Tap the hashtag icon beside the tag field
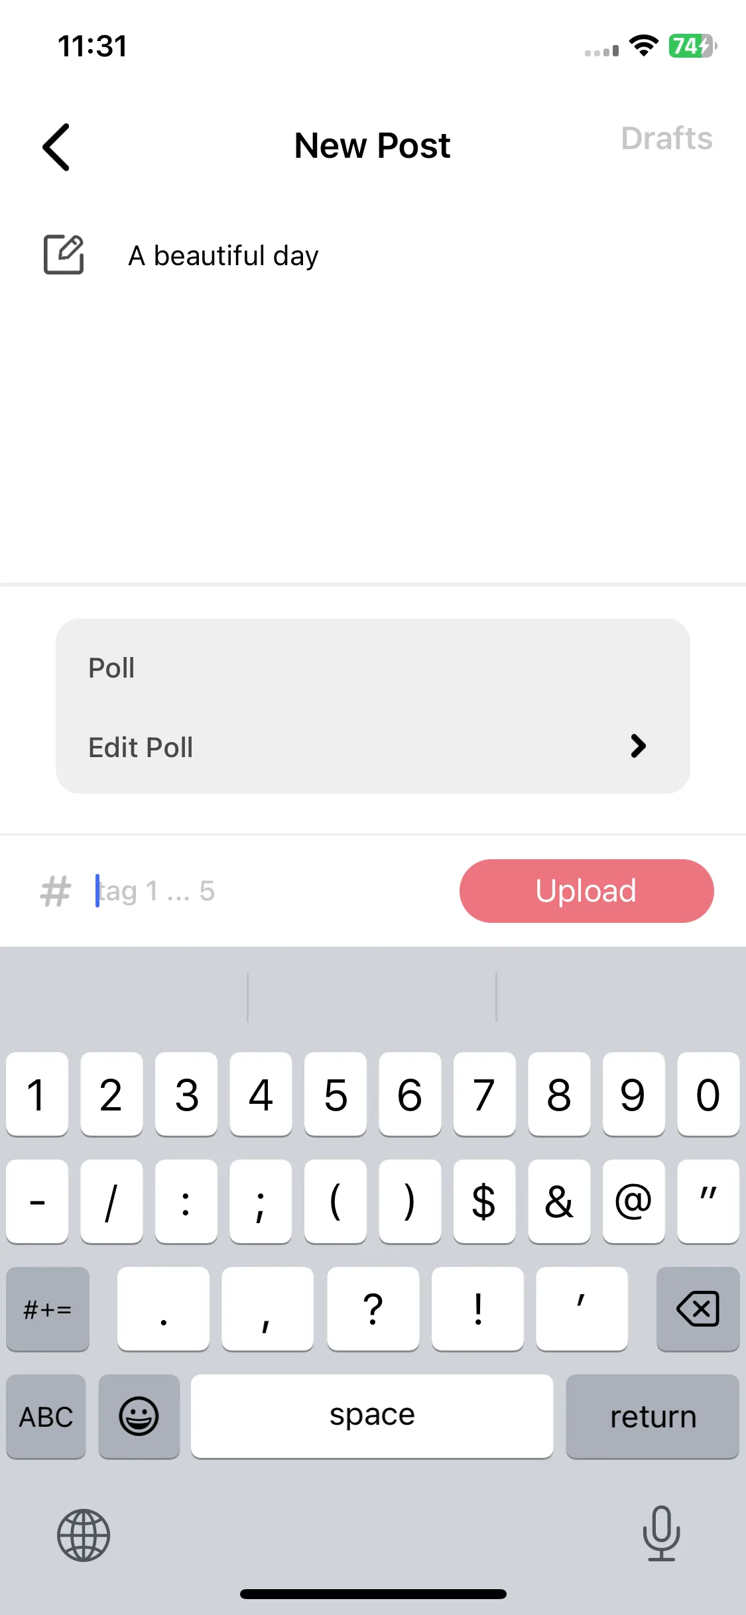The width and height of the screenshot is (746, 1615). [55, 891]
